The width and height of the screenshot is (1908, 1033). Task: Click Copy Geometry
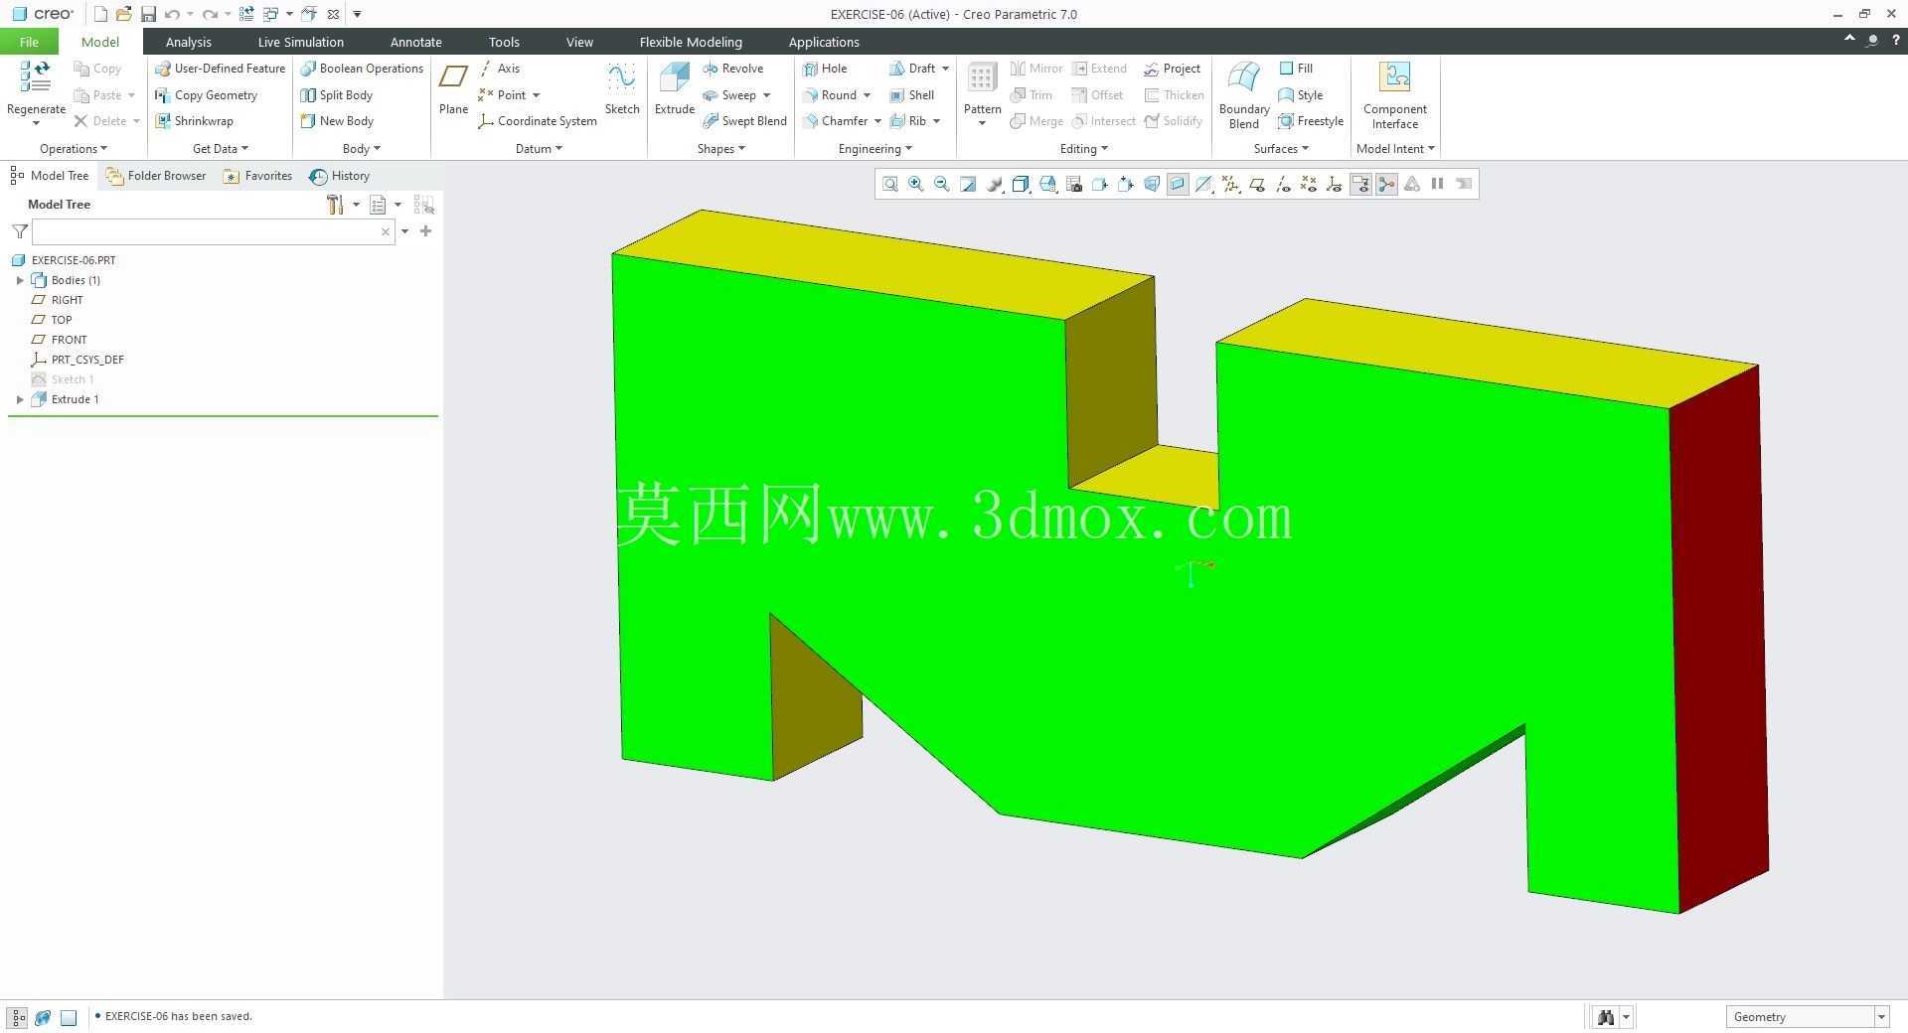pyautogui.click(x=207, y=95)
